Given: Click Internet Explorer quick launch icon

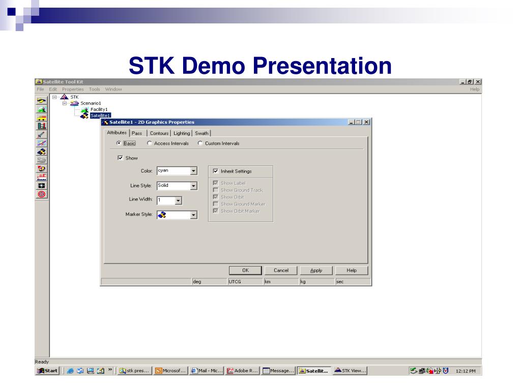Looking at the screenshot, I should (70, 371).
